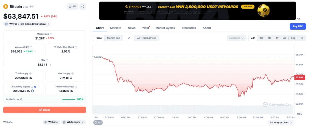309x127 pixels.
Task: Click Market cap info icon
Action: click(x=51, y=34)
